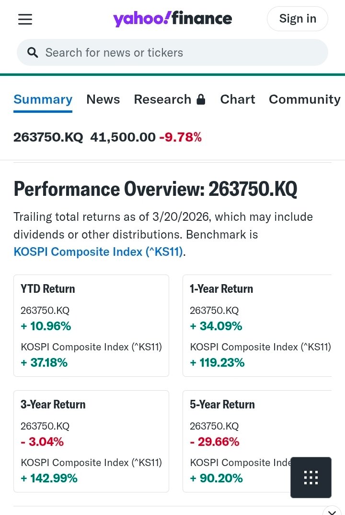Click the Sign in button
345x515 pixels.
pyautogui.click(x=298, y=19)
